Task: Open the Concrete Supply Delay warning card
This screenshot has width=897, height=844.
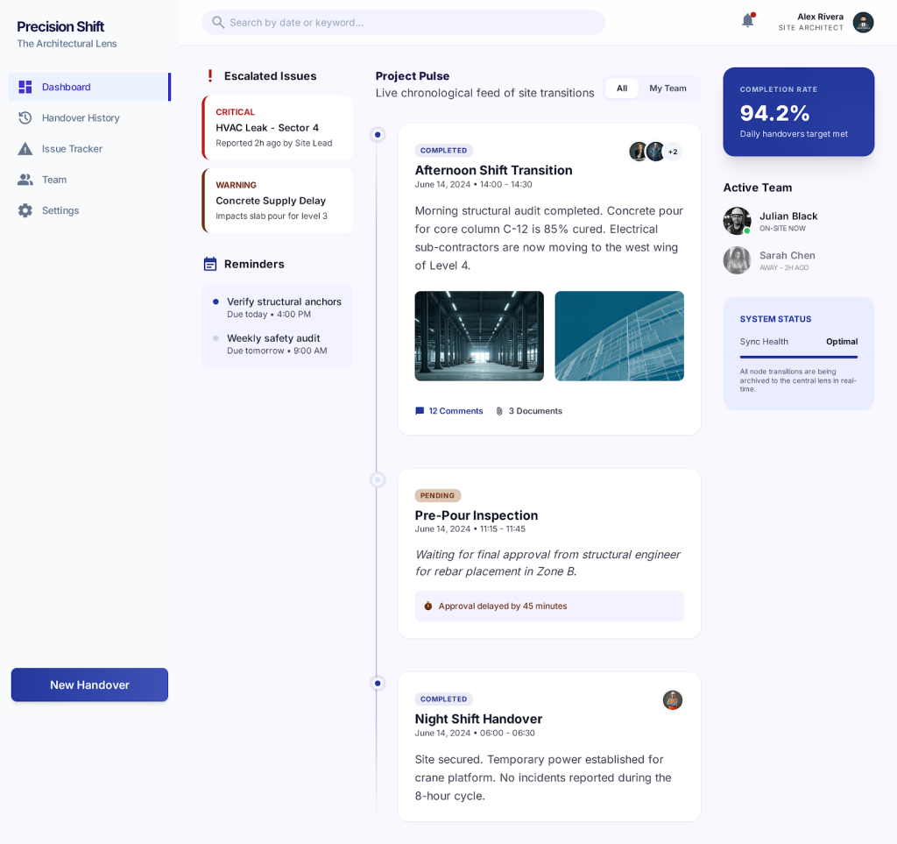Action: pyautogui.click(x=278, y=201)
